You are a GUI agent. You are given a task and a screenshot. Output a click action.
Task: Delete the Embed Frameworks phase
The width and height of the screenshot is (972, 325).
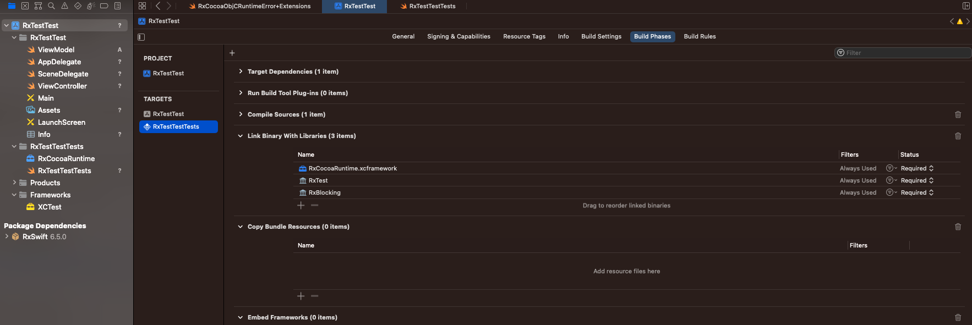[958, 317]
